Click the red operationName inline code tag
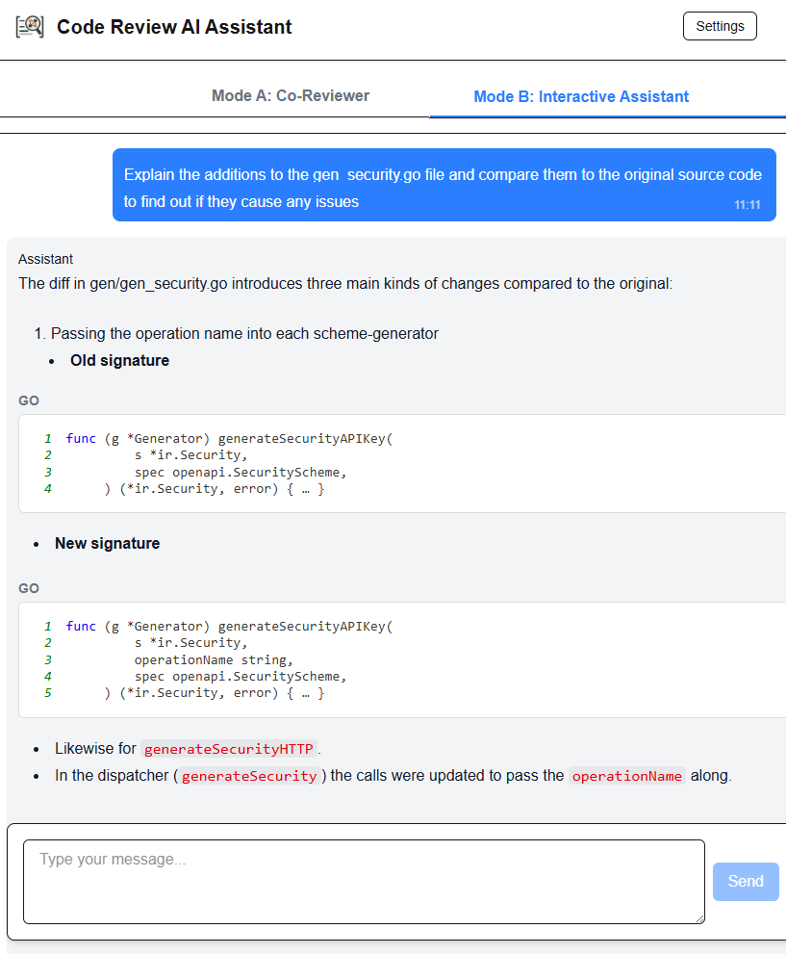786x954 pixels. coord(626,776)
